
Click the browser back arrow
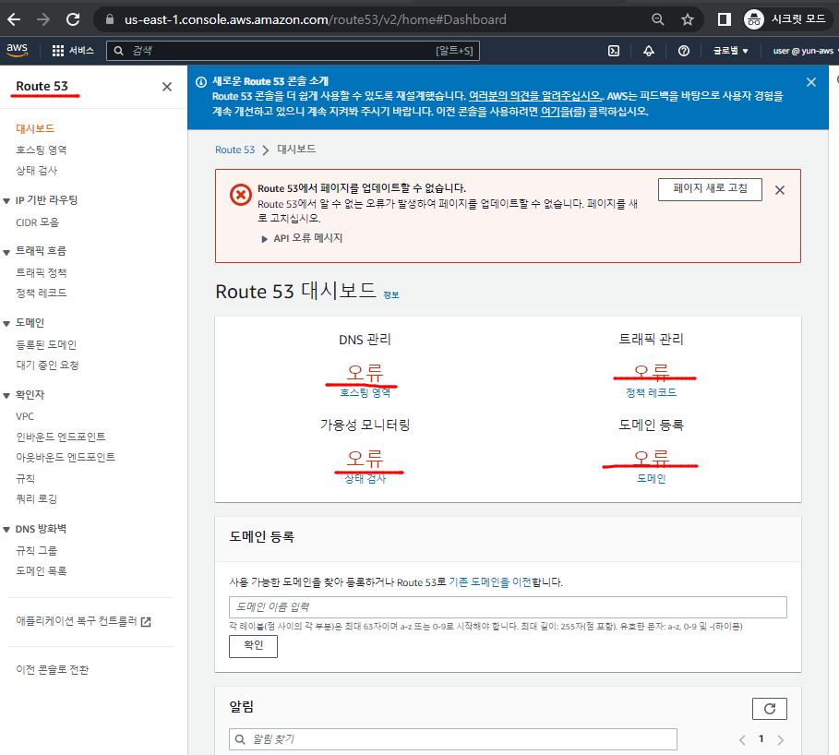[14, 19]
